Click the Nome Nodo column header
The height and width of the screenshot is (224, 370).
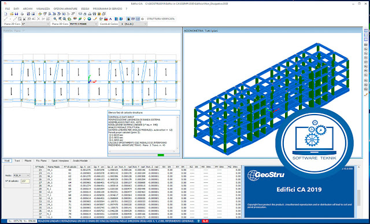(x=54, y=167)
